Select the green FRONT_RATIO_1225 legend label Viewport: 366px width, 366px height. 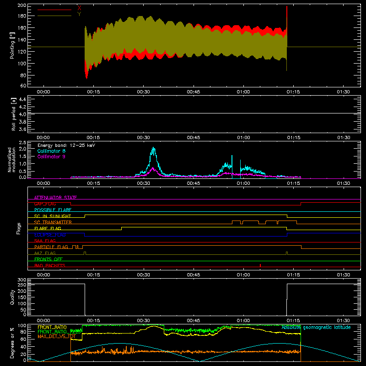(59, 332)
